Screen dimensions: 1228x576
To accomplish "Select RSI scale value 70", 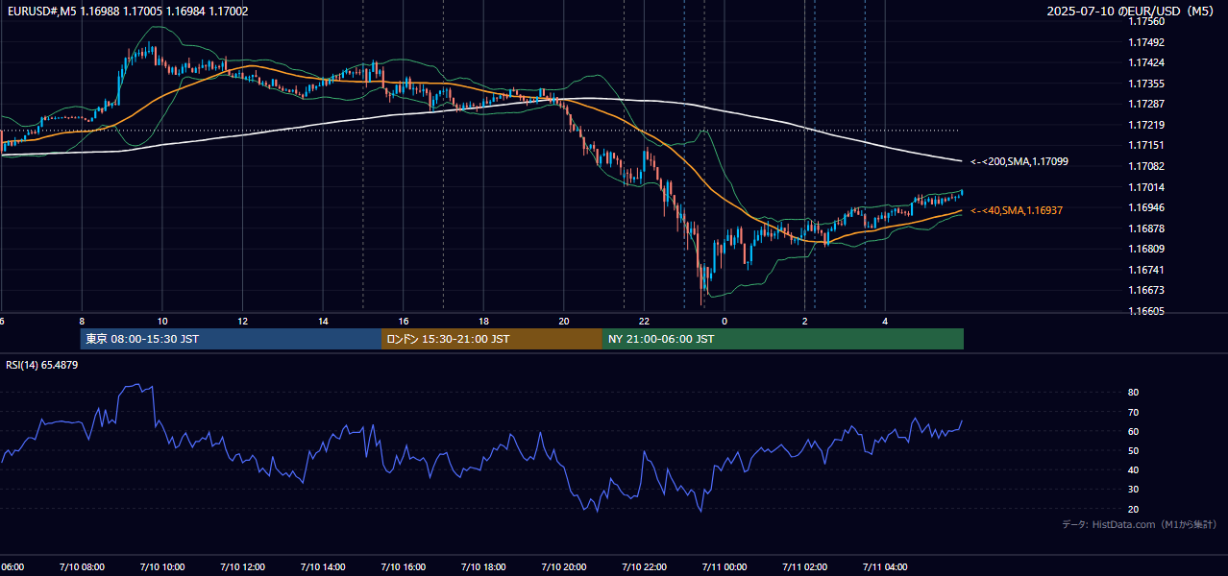I will [x=1133, y=412].
